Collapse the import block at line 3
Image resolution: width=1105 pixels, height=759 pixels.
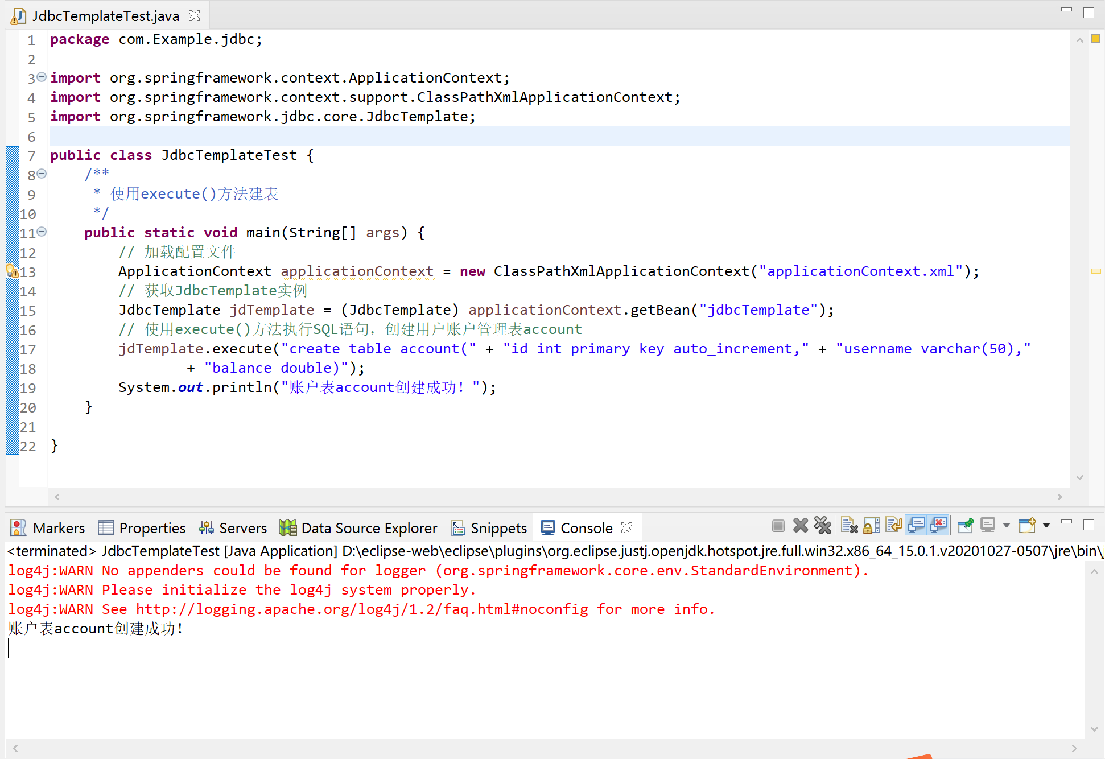pos(42,77)
